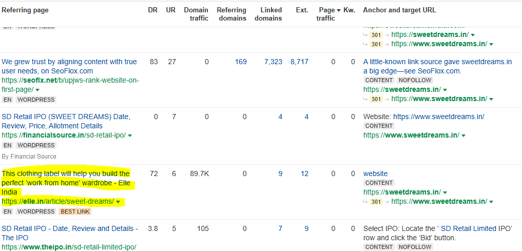Click the 'A little-known link source' anchor text
This screenshot has height=251, width=522.
click(x=437, y=66)
